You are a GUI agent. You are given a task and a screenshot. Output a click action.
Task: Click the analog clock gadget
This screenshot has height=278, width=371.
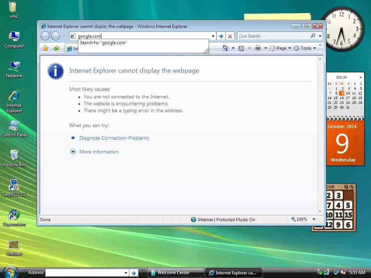point(342,29)
